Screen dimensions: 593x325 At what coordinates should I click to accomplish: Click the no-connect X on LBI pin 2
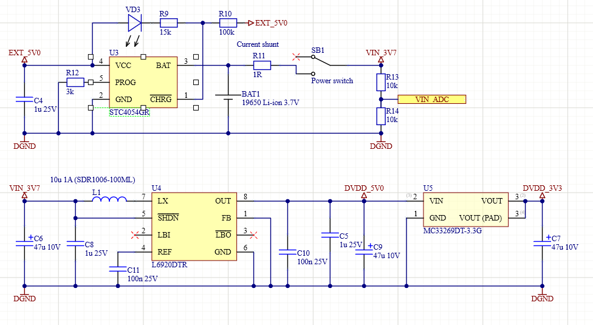(135, 235)
